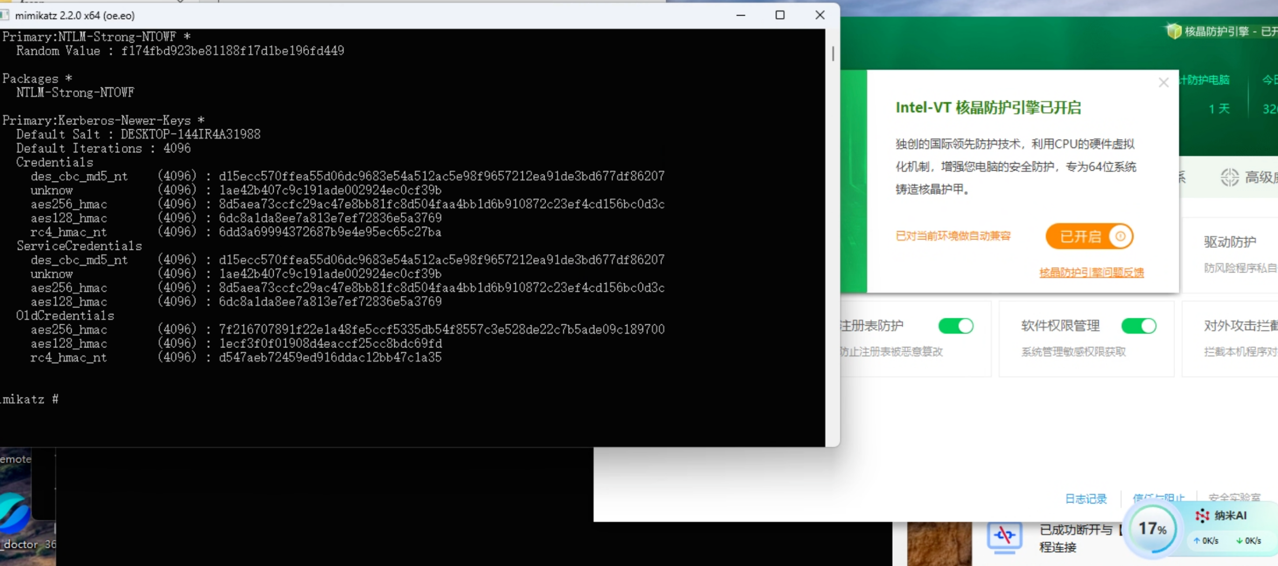Click the OldCredentials aes128_hmac hash 1ecf3f0f01908d4e...

tap(330, 344)
